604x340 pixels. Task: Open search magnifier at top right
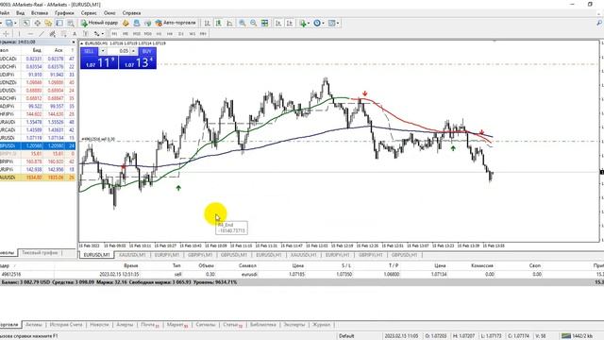tap(599, 23)
